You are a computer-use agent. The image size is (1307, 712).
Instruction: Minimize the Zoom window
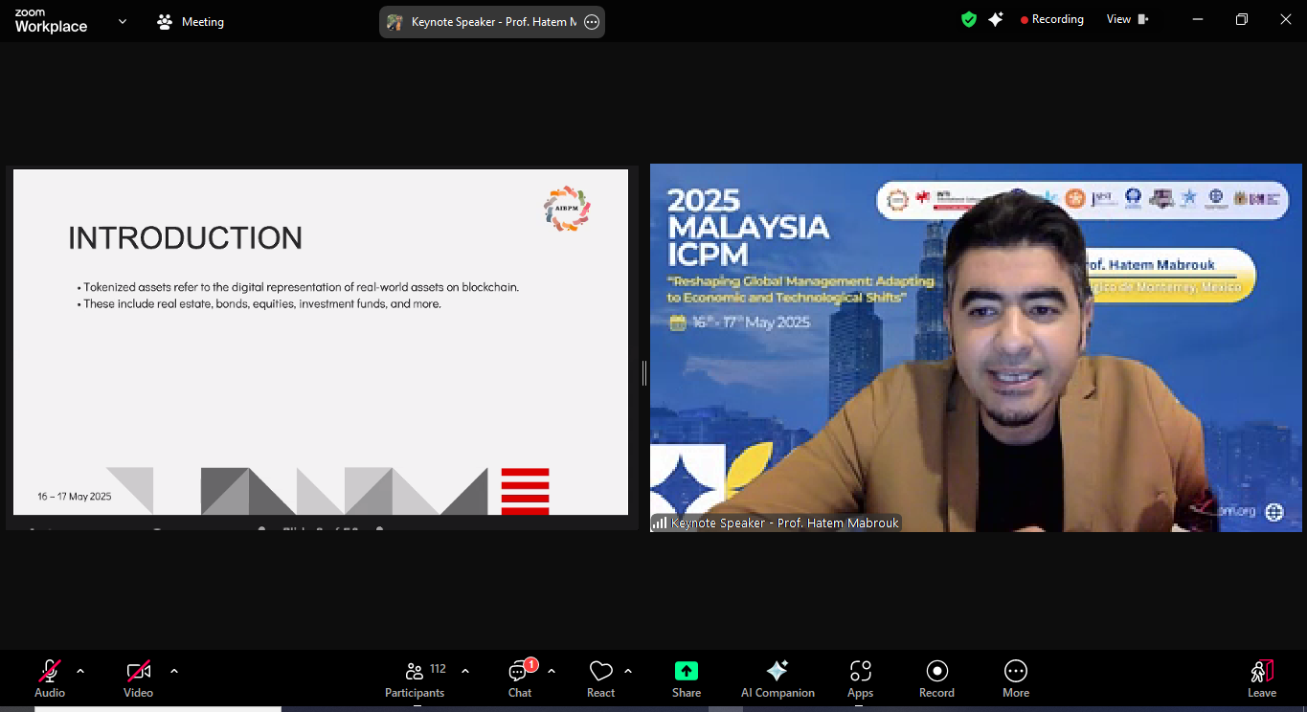(1197, 19)
